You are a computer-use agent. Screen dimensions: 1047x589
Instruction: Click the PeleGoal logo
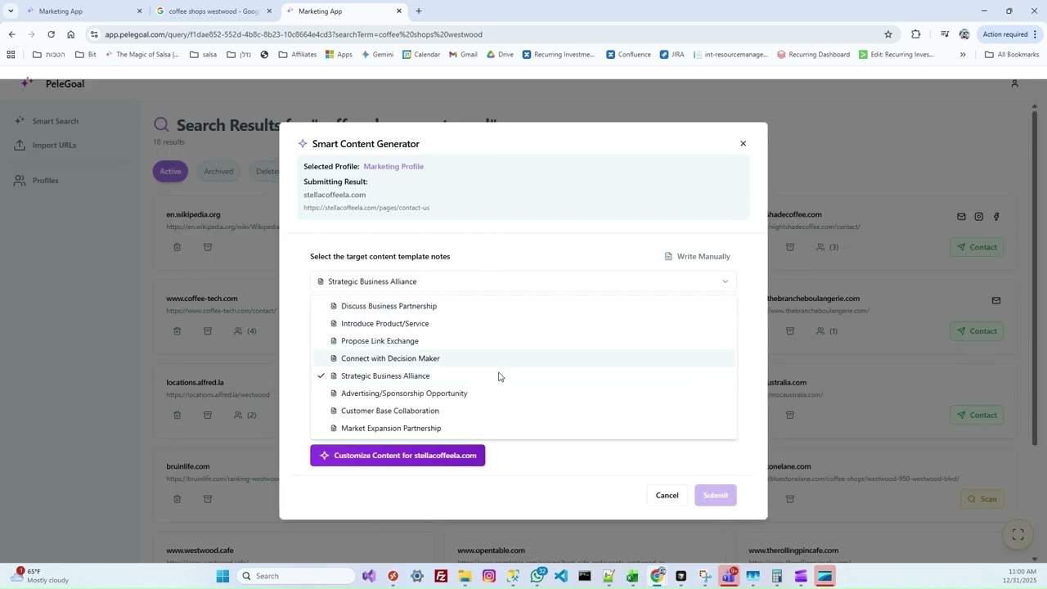tap(52, 83)
